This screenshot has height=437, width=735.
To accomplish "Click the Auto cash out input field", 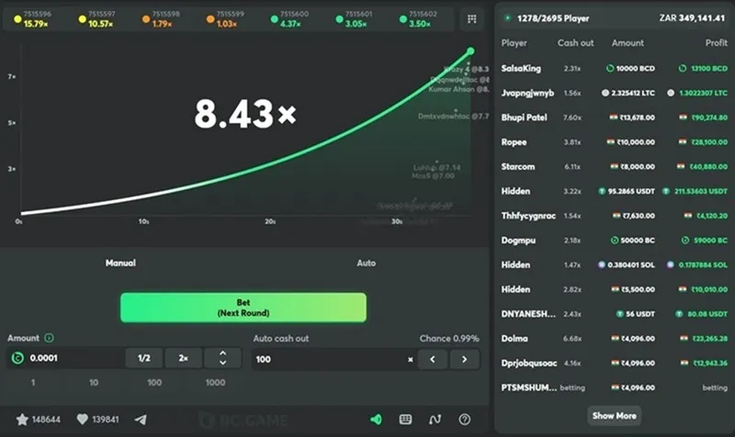I will point(331,359).
